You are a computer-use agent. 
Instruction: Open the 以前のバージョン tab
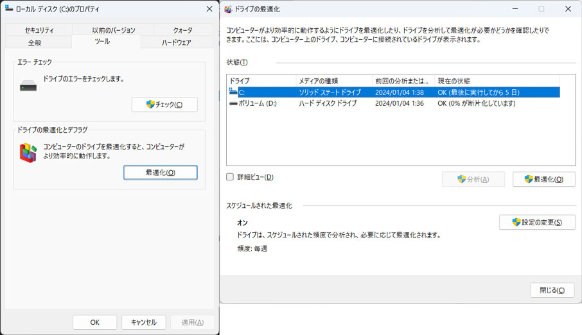tap(113, 30)
